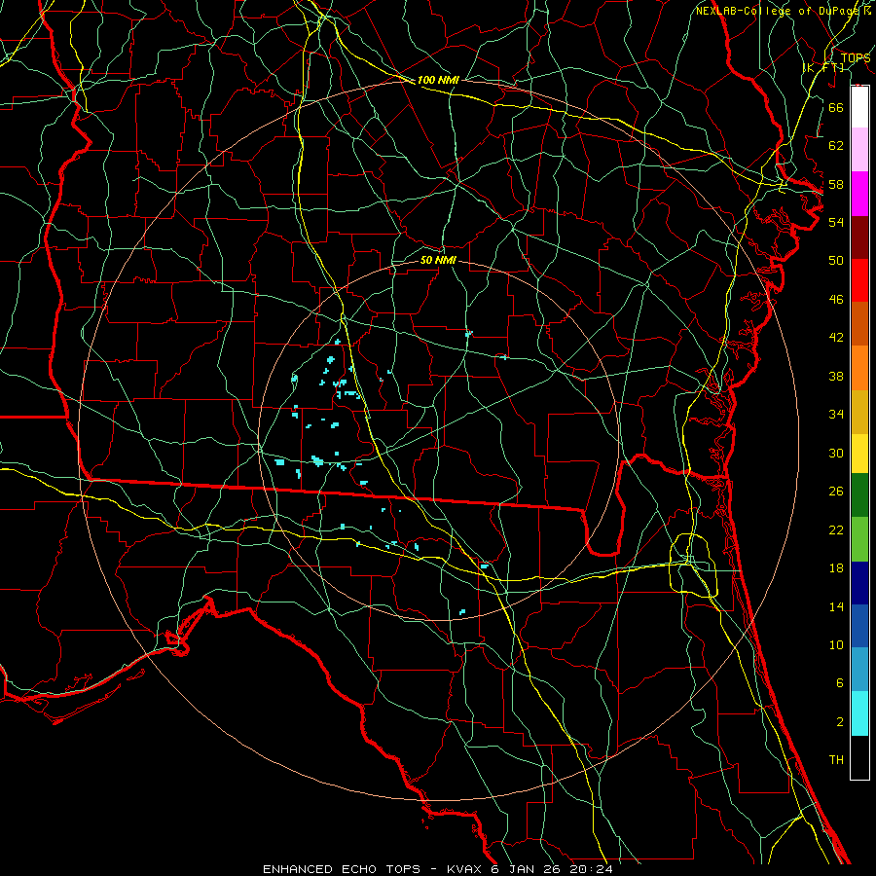Click the white swatch in the tops legend
Screen dimensions: 876x876
click(859, 107)
